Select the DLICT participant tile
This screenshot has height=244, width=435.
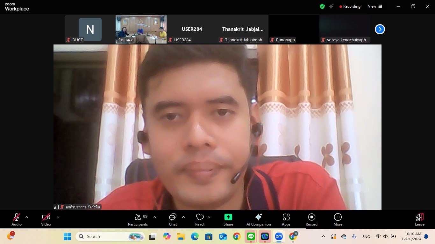pyautogui.click(x=90, y=29)
